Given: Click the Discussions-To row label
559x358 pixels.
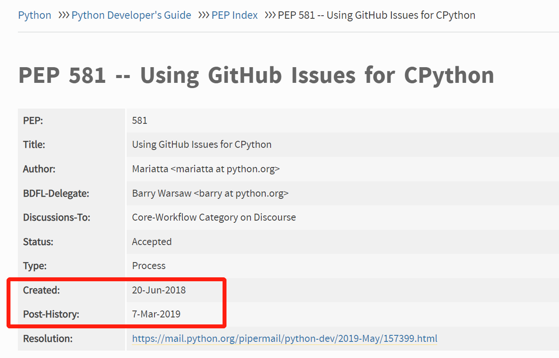Looking at the screenshot, I should (56, 217).
